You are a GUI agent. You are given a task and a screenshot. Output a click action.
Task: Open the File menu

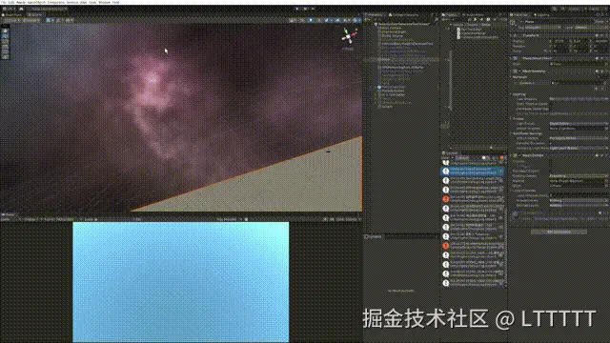point(4,2)
